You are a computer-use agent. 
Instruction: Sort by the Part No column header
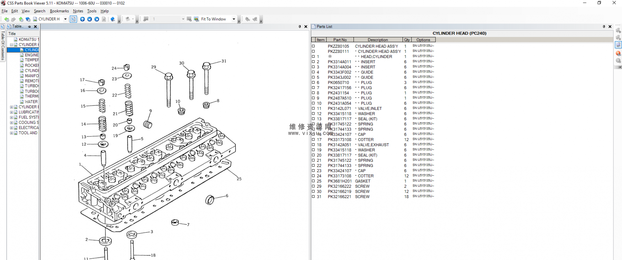340,40
